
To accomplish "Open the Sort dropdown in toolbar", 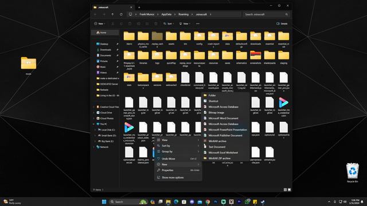I will (x=168, y=23).
